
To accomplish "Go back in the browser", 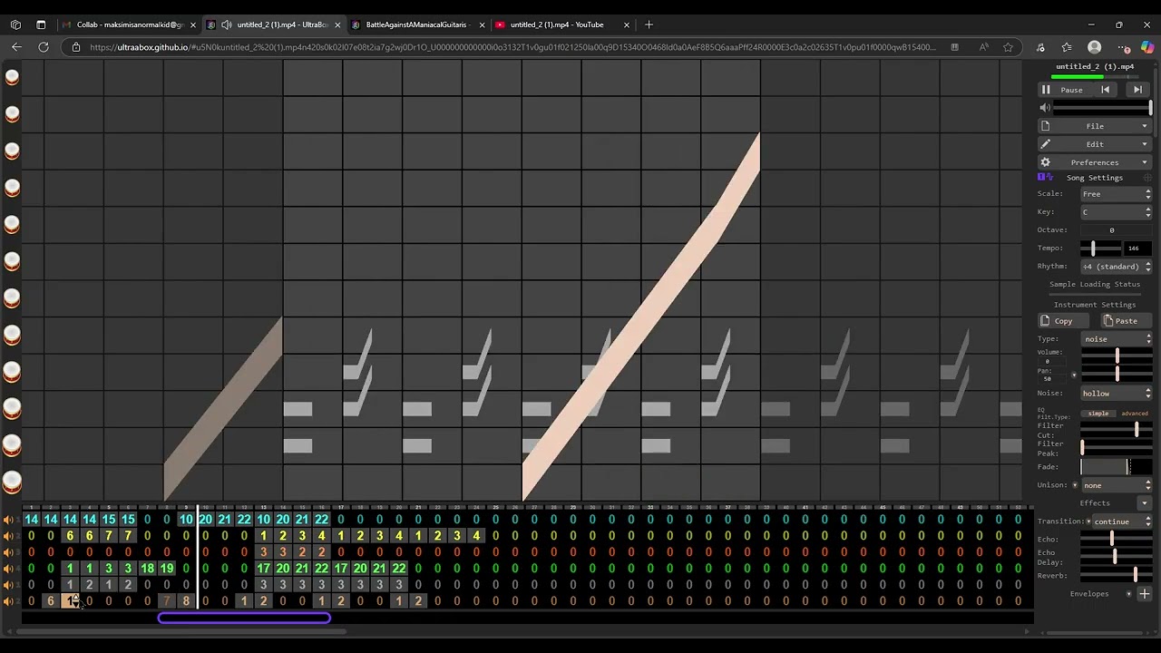I will pos(15,47).
